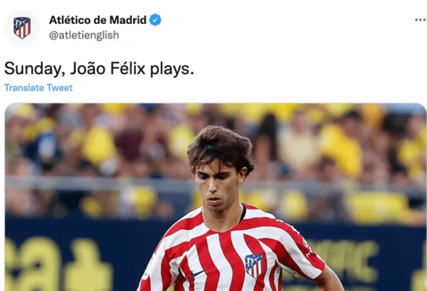Open the three-dot more options menu
Viewport: 427px width, 291px height.
coord(421,20)
